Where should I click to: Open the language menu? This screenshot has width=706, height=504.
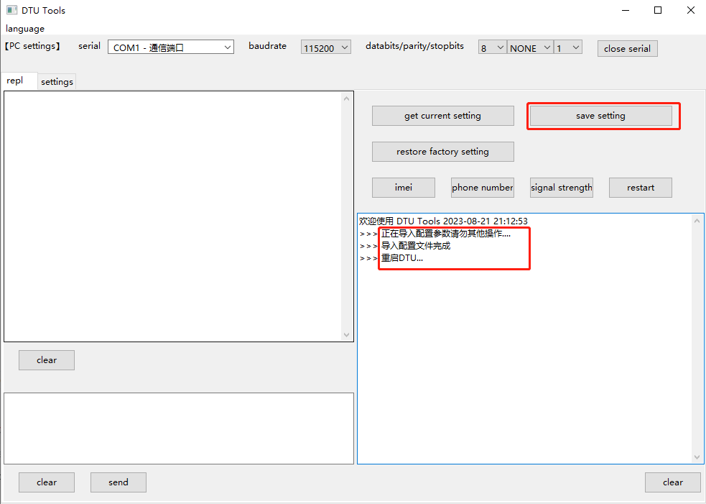pos(24,29)
